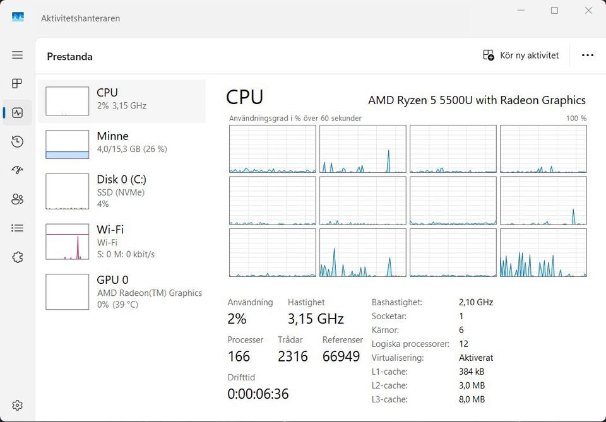Open the Services puzzle-piece icon
This screenshot has height=422, width=606.
coord(18,257)
